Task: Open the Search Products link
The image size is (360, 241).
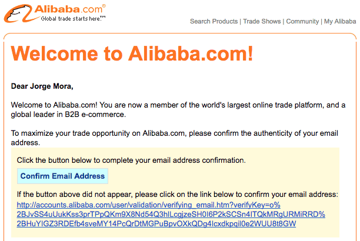Action: point(214,22)
